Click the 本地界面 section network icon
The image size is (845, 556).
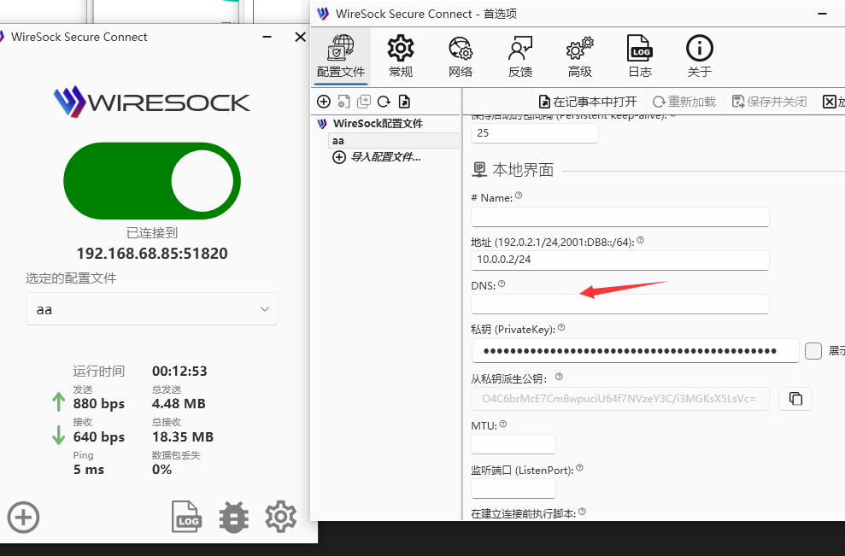tap(479, 170)
